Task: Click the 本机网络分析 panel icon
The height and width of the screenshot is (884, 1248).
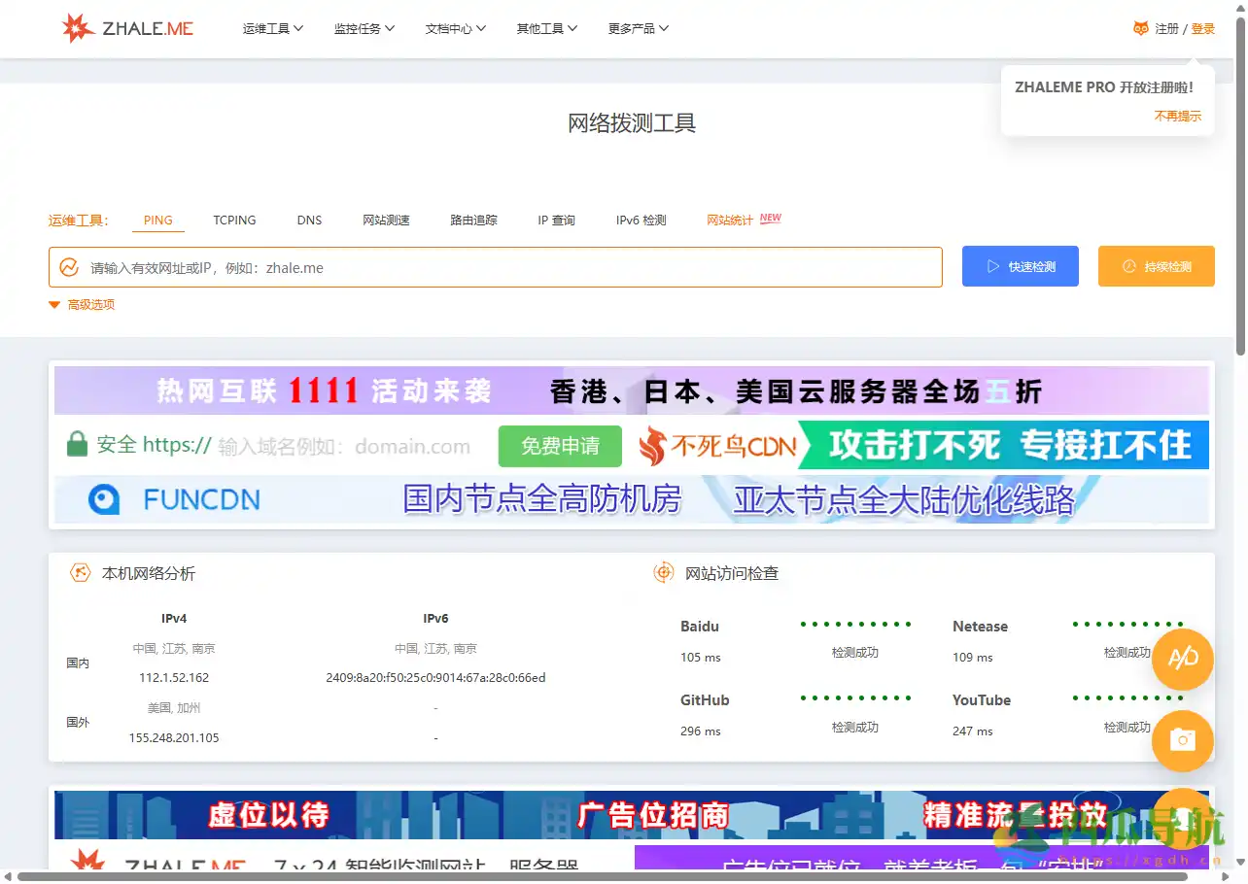Action: coord(79,573)
